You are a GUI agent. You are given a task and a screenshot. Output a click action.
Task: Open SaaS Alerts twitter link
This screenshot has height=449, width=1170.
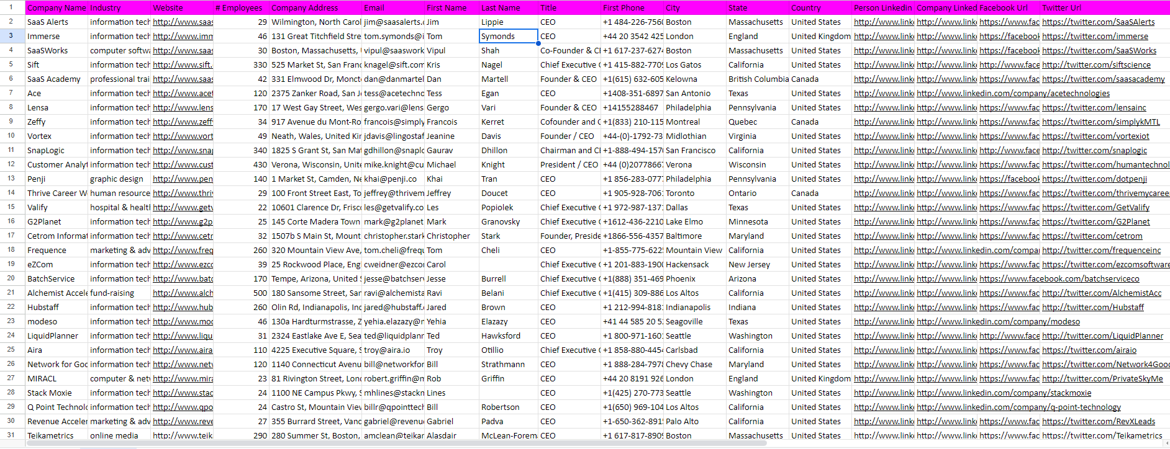coord(1098,22)
